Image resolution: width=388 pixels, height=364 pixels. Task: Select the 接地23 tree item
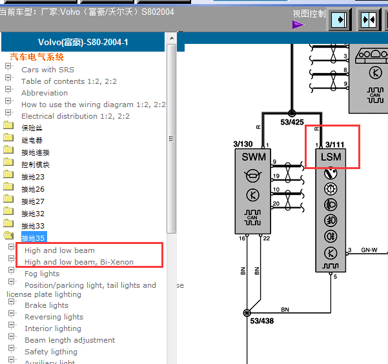[33, 177]
